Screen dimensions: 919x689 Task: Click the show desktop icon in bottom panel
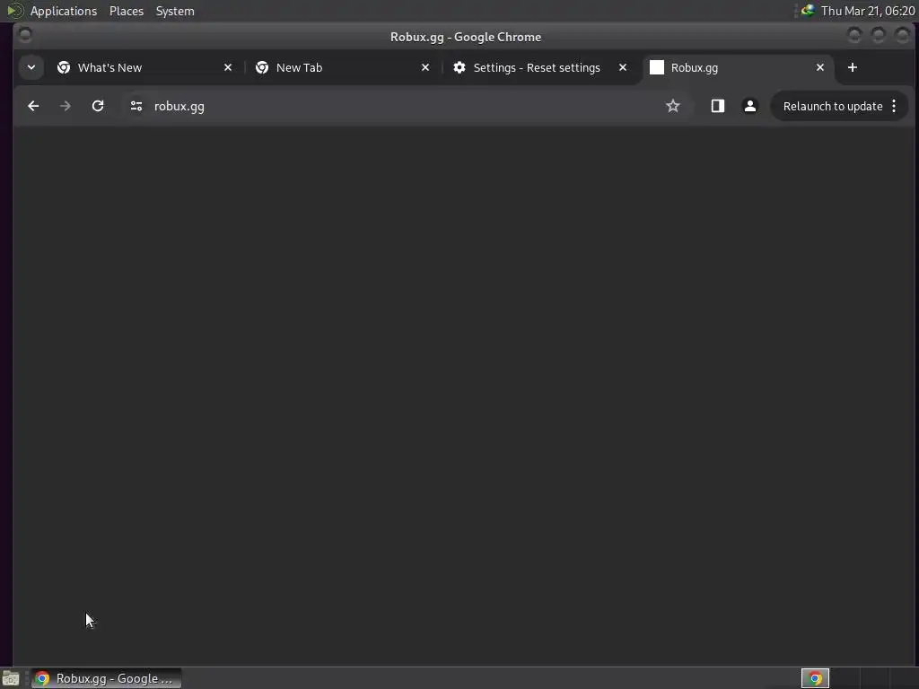[x=11, y=678]
